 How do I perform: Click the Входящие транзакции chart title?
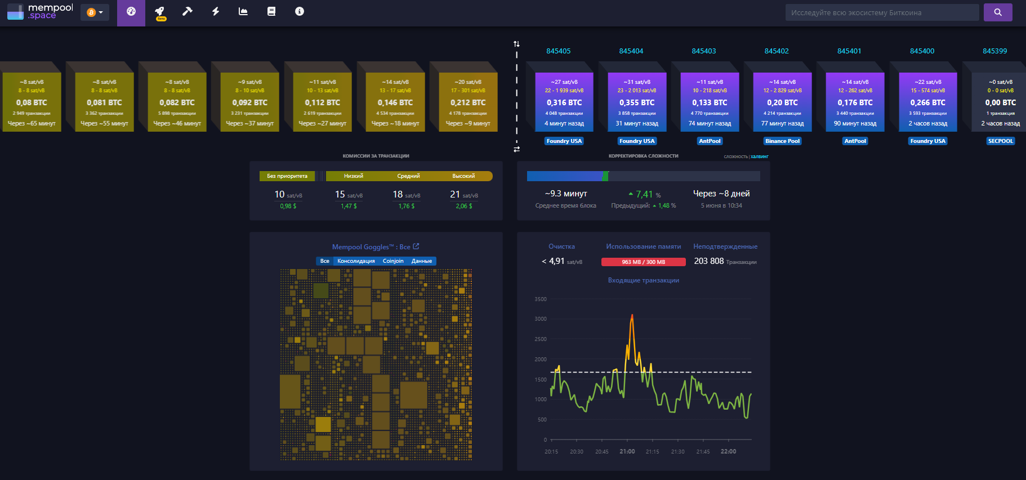(644, 280)
